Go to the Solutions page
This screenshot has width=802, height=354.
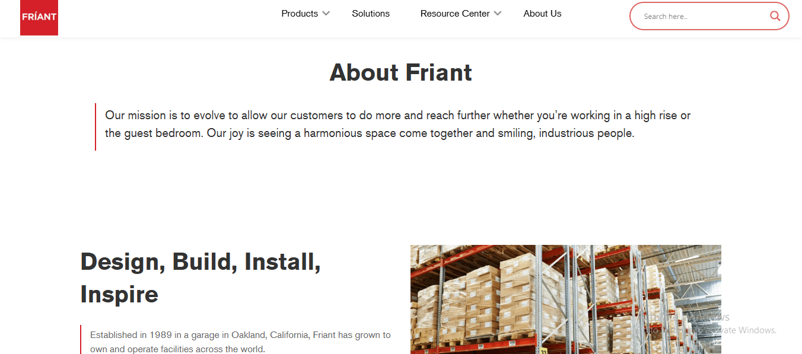pos(371,14)
